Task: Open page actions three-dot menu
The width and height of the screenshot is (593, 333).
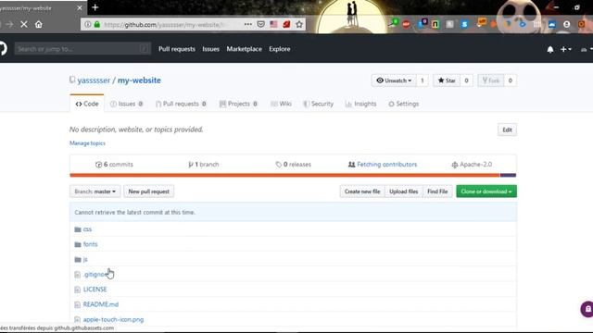Action: [x=248, y=25]
